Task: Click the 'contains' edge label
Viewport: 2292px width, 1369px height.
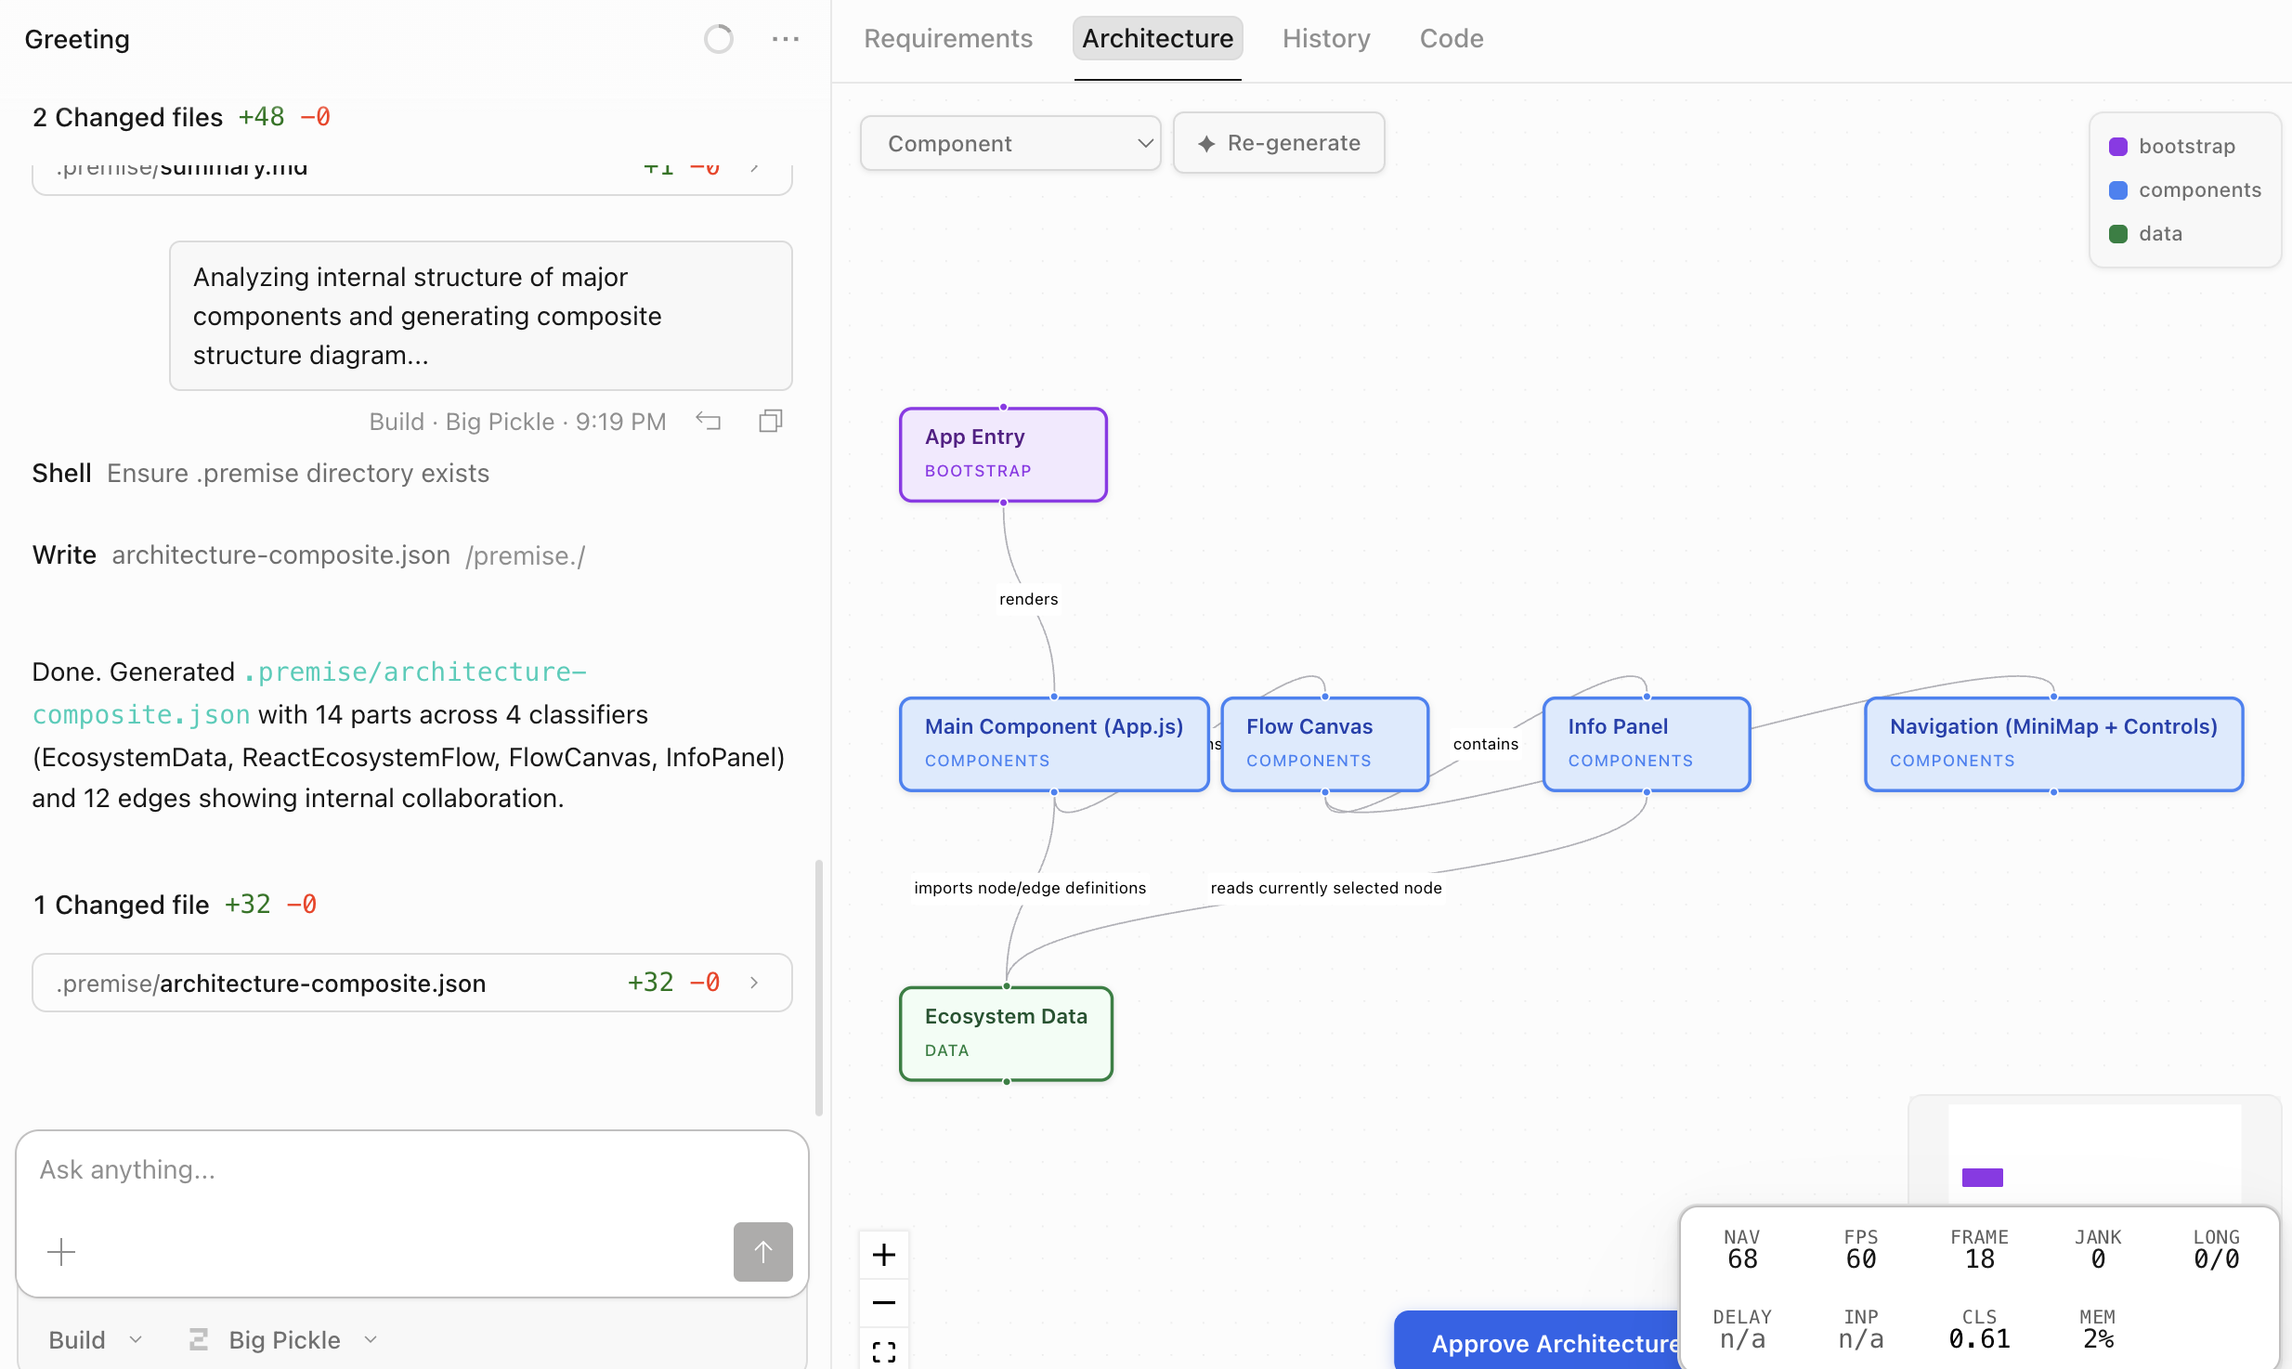Action: (x=1485, y=744)
